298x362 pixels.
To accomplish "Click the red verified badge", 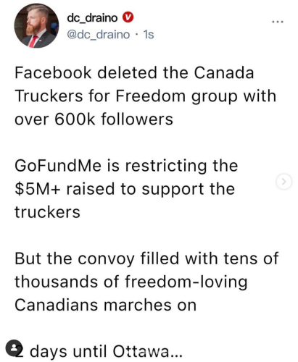I will pyautogui.click(x=128, y=17).
